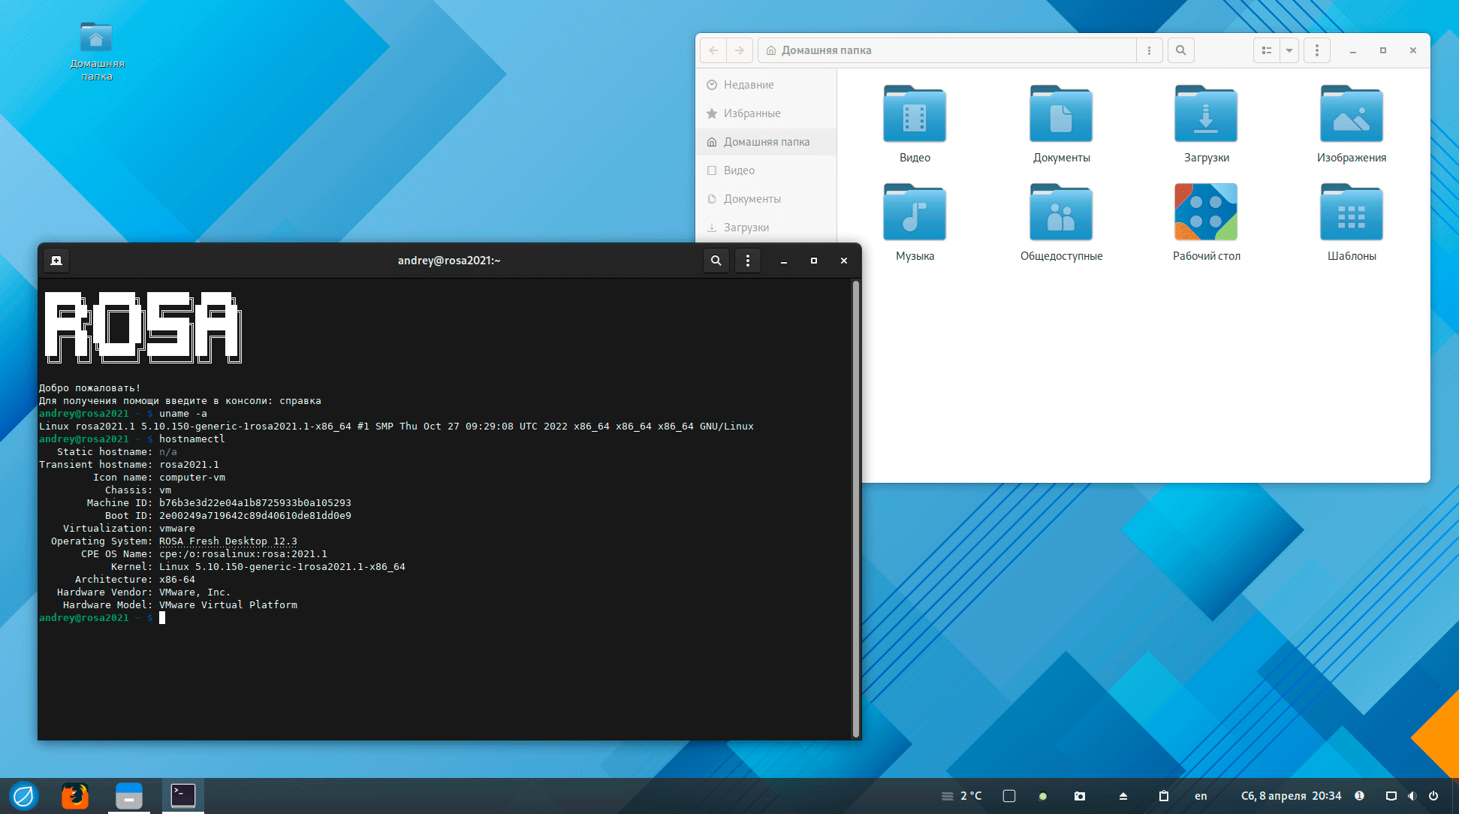Switch keyboard layout indicator en

point(1201,796)
